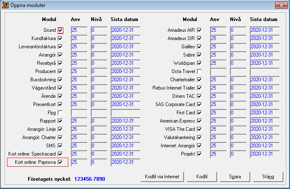The height and width of the screenshot is (189, 290).
Task: Click the SAS Corporate Card label
Action: [175, 104]
